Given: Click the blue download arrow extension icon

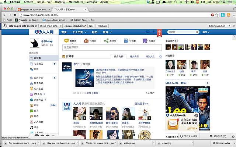Looking at the screenshot, I should tap(223, 15).
